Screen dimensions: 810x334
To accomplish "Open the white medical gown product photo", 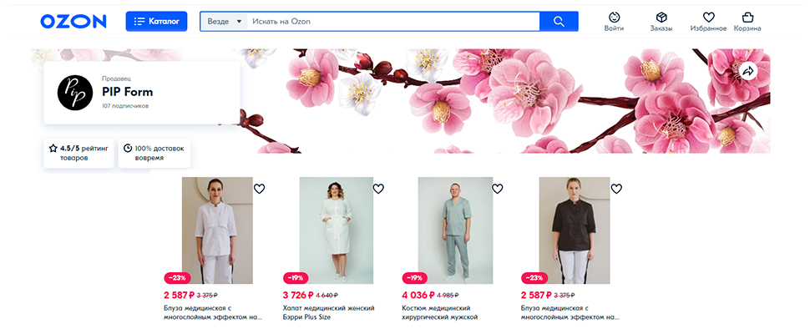I will [x=337, y=230].
